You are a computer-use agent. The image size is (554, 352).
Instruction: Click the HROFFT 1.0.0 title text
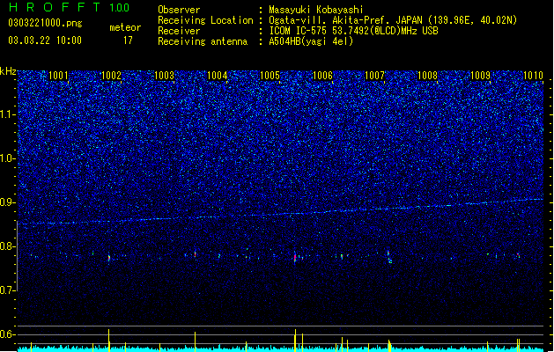[69, 7]
